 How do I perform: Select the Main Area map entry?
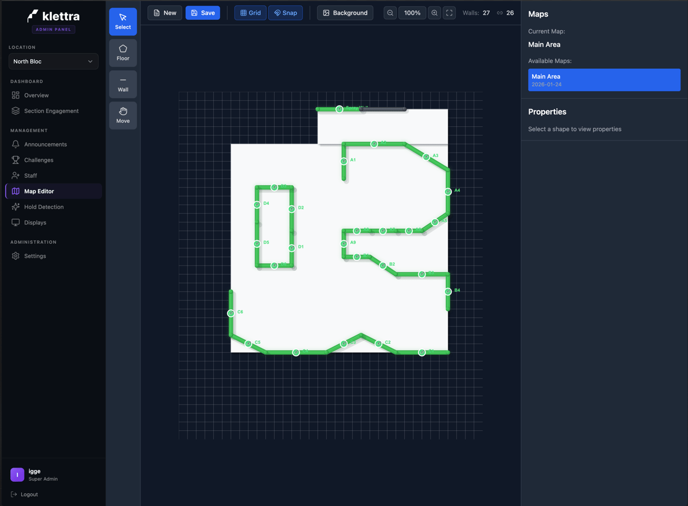[x=604, y=80]
